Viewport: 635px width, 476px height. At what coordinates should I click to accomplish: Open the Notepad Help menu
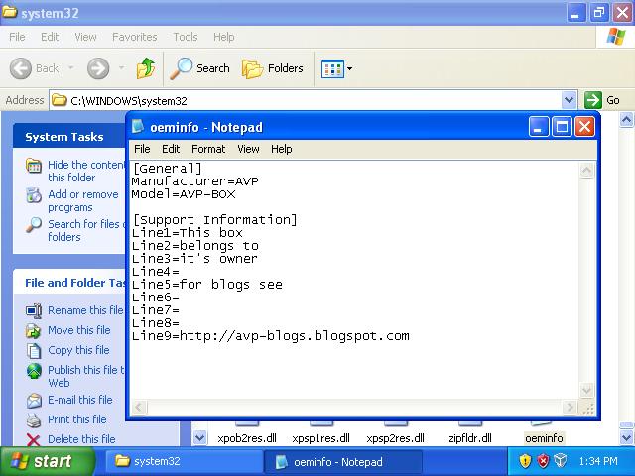282,149
